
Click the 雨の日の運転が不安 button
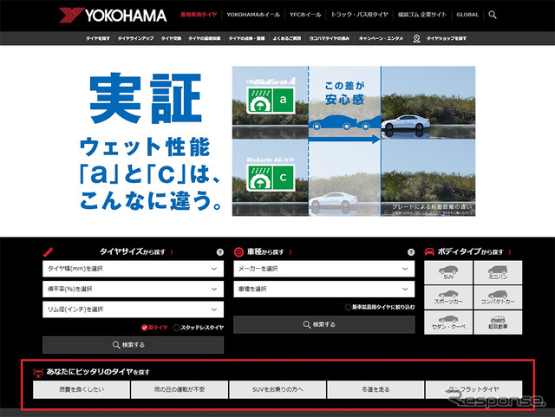coord(180,389)
